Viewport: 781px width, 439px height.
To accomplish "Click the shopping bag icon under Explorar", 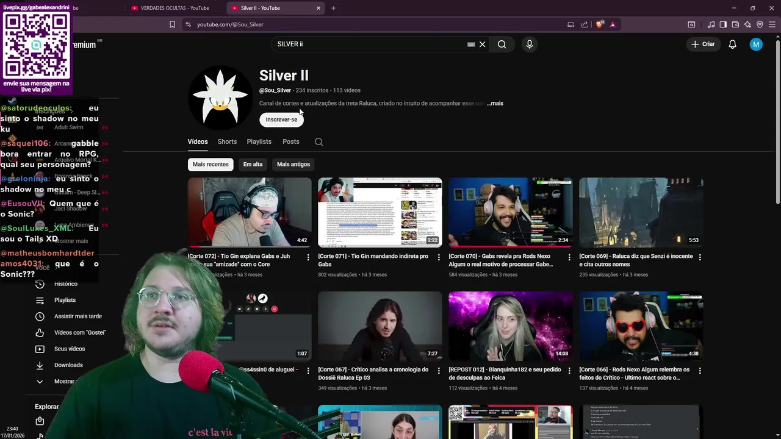I will [x=40, y=421].
